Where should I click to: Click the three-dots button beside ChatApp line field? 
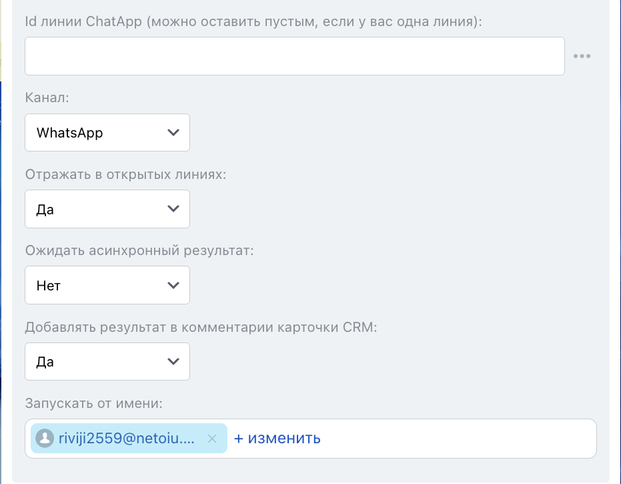(582, 56)
